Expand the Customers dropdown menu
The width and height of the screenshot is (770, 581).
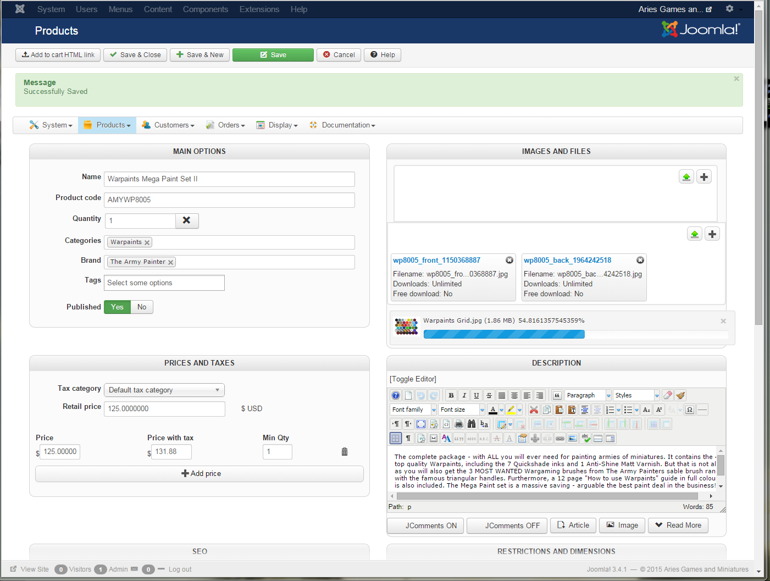coord(168,125)
